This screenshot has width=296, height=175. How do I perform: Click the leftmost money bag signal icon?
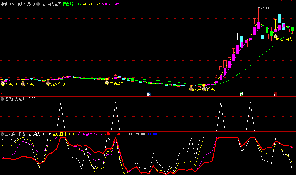point(3,83)
